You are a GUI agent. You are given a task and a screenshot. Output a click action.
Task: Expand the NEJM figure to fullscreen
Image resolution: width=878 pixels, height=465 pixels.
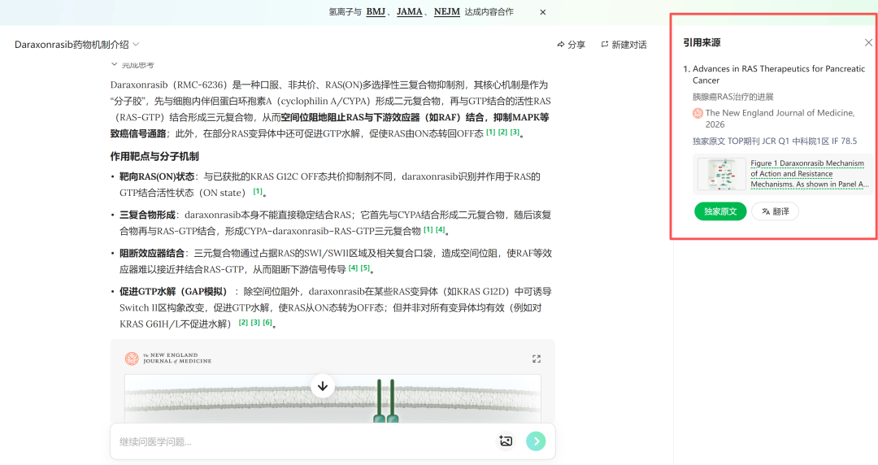pyautogui.click(x=537, y=359)
